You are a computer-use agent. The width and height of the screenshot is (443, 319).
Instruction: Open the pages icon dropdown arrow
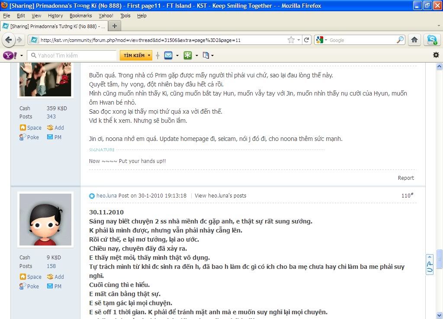pos(212,56)
